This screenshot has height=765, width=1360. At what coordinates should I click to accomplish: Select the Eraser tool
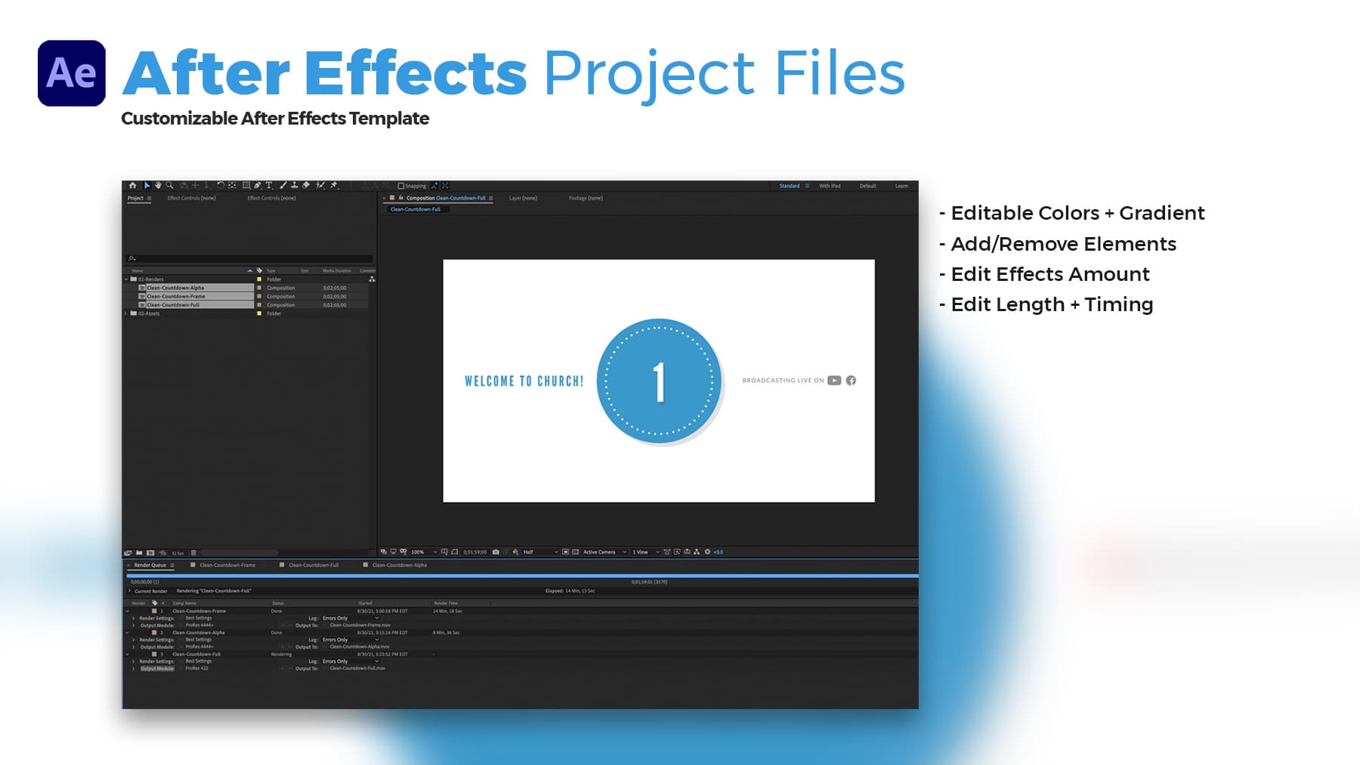tap(306, 185)
